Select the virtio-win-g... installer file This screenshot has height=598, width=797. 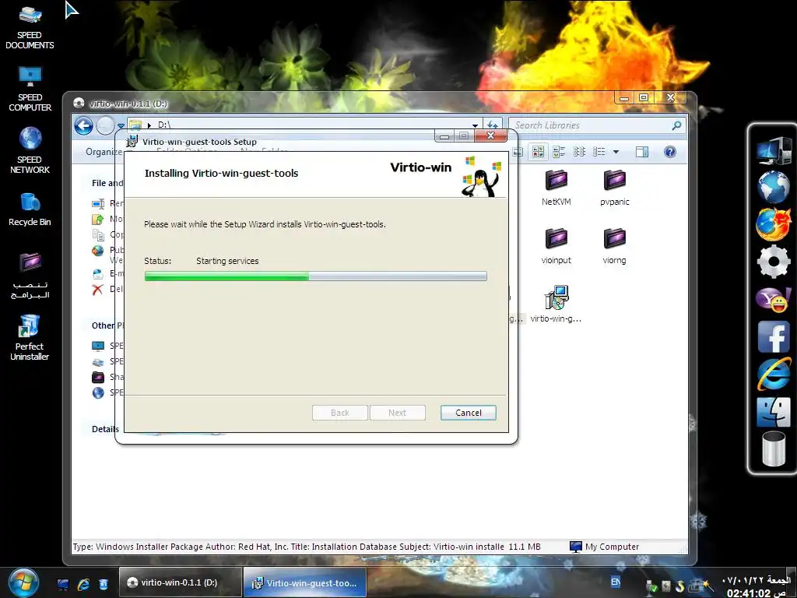point(556,304)
